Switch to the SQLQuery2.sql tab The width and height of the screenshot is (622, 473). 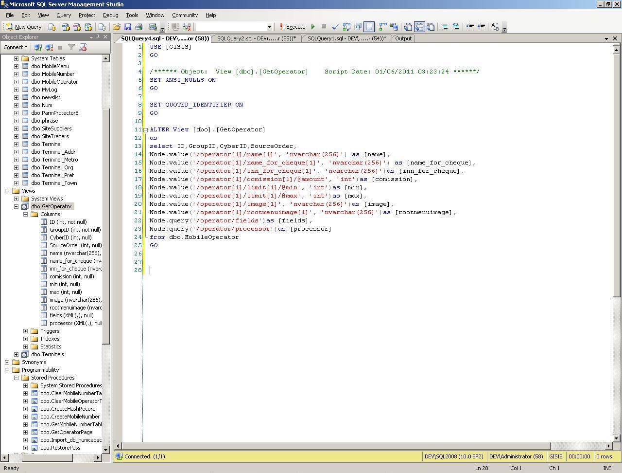[257, 38]
